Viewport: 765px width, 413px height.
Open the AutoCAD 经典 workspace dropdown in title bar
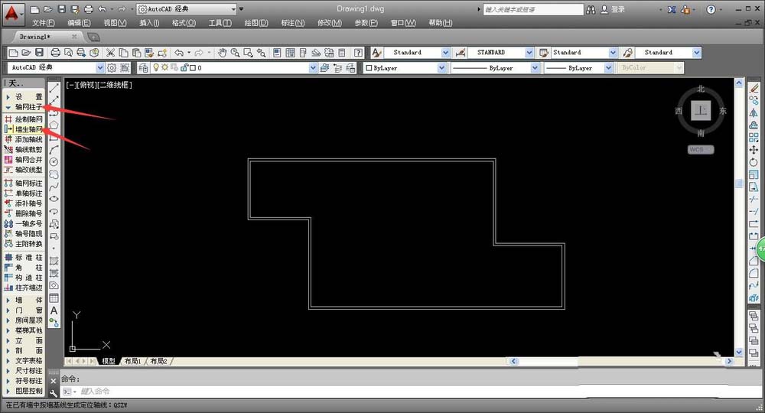[233, 9]
